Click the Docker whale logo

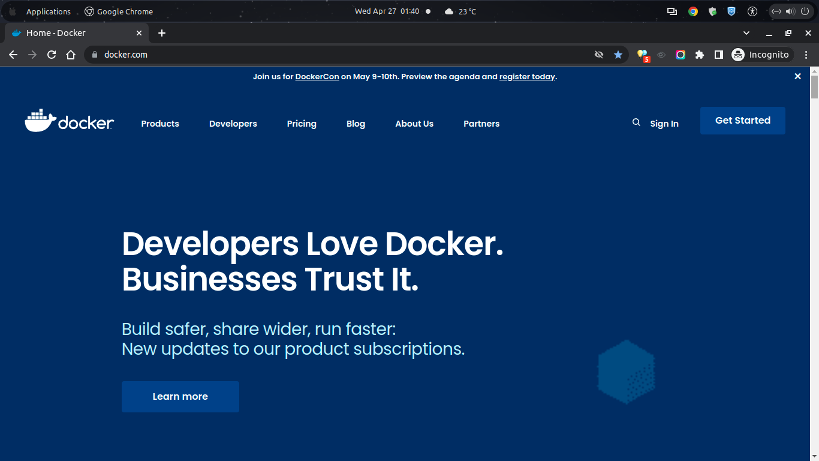[70, 121]
